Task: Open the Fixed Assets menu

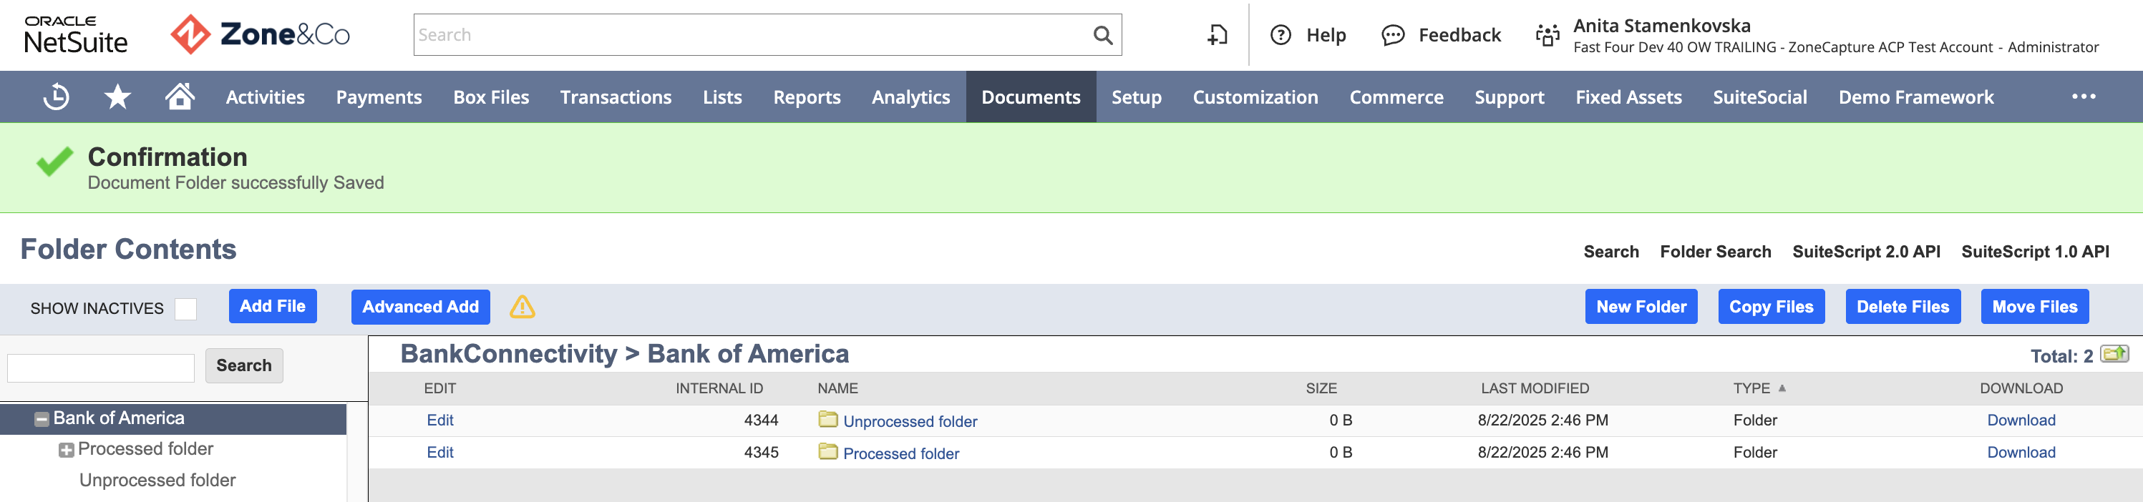Action: coord(1628,97)
